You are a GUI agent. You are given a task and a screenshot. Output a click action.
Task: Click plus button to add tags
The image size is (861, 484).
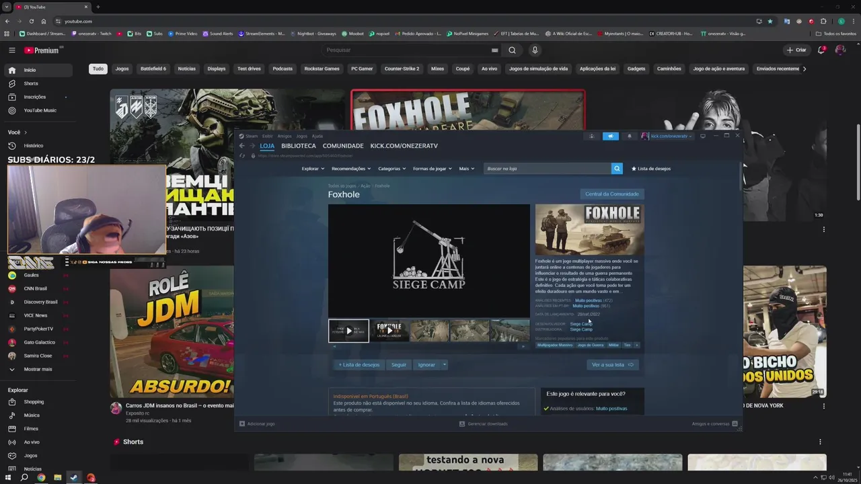[636, 345]
